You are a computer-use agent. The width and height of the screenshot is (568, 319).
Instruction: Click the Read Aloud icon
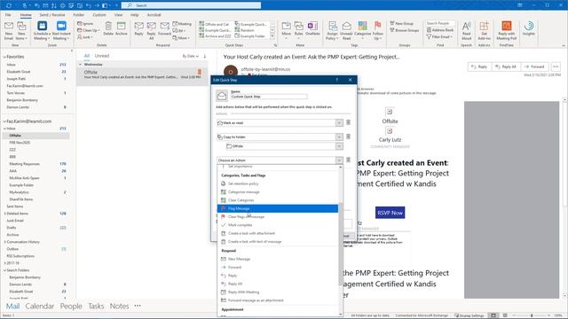[467, 30]
